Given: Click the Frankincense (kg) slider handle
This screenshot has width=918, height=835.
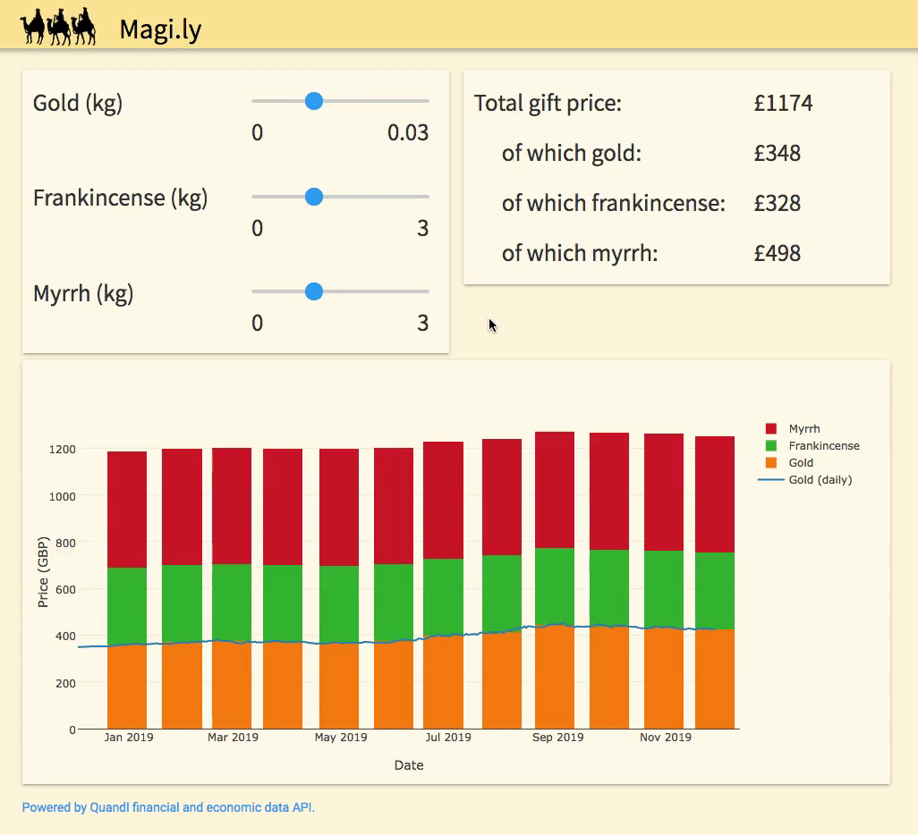Looking at the screenshot, I should click(313, 197).
